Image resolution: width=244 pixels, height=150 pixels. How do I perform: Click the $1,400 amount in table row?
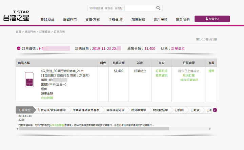pyautogui.click(x=119, y=71)
